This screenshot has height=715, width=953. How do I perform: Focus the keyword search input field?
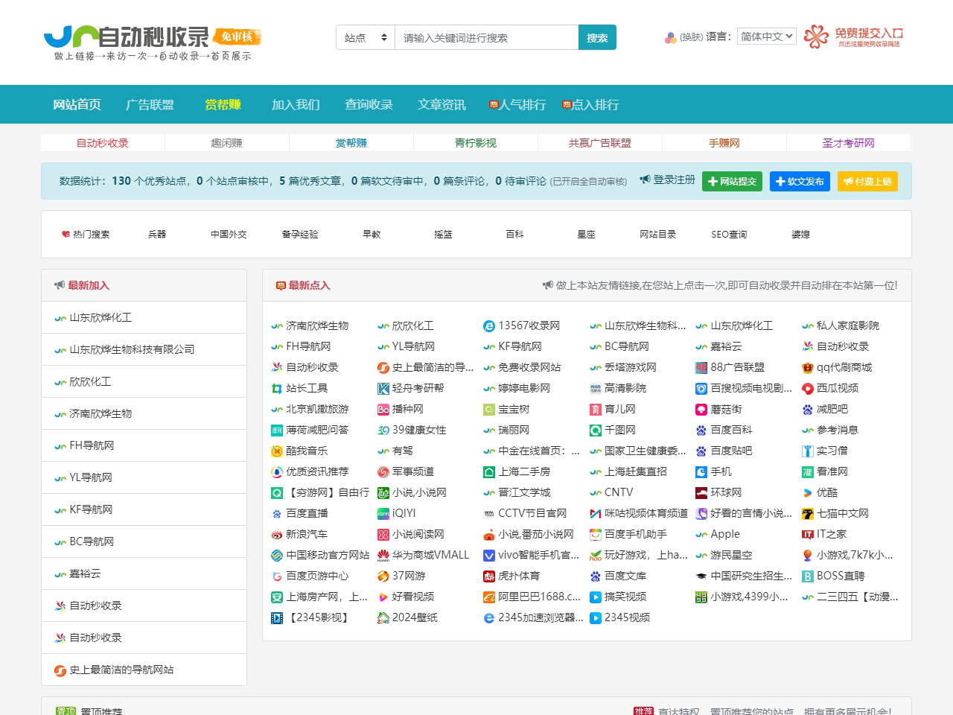coord(486,37)
